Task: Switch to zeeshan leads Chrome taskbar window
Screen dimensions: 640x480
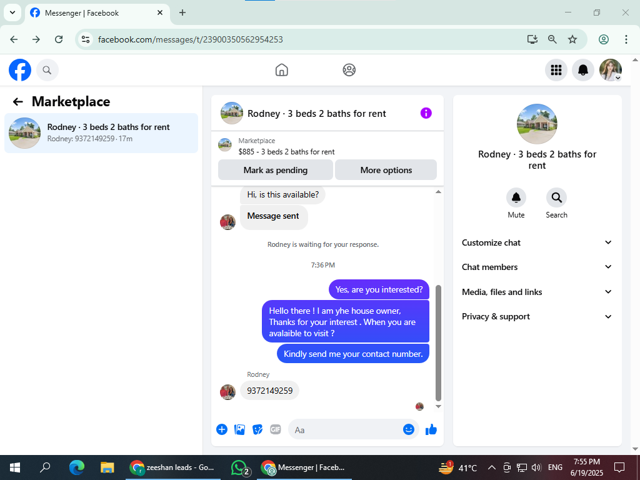Action: pos(173,467)
